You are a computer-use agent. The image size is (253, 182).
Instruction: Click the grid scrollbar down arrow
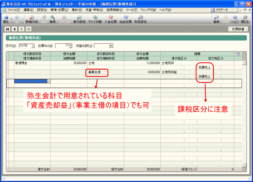point(244,165)
